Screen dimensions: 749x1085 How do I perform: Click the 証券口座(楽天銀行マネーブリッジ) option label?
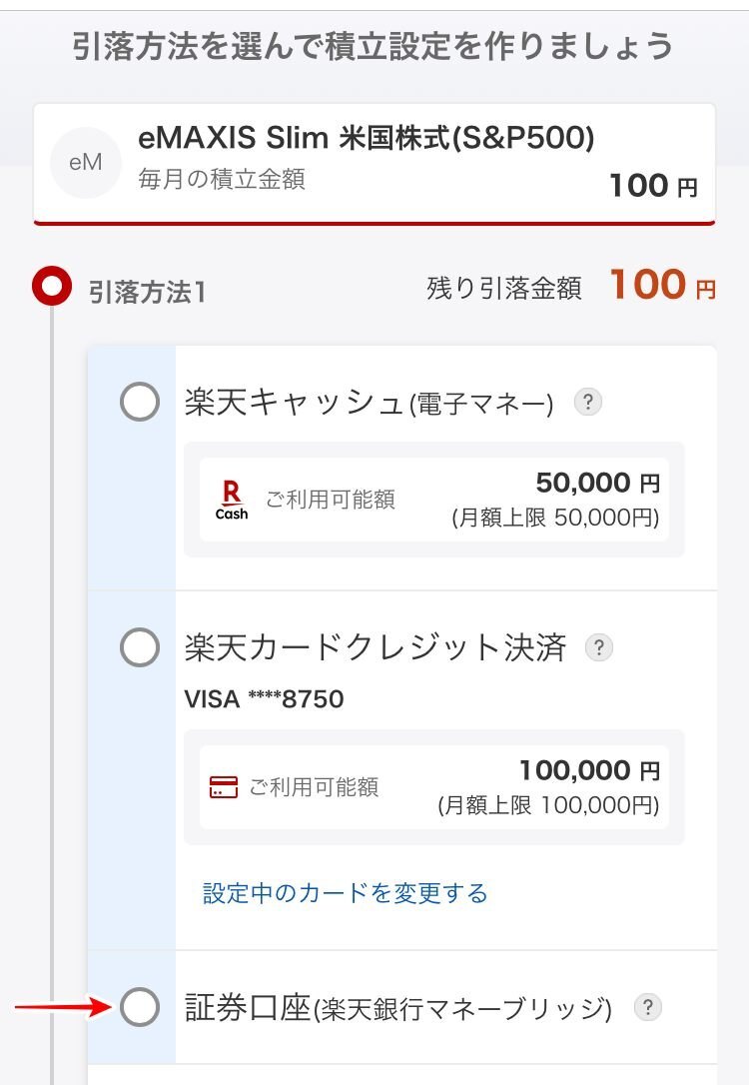pos(398,1007)
